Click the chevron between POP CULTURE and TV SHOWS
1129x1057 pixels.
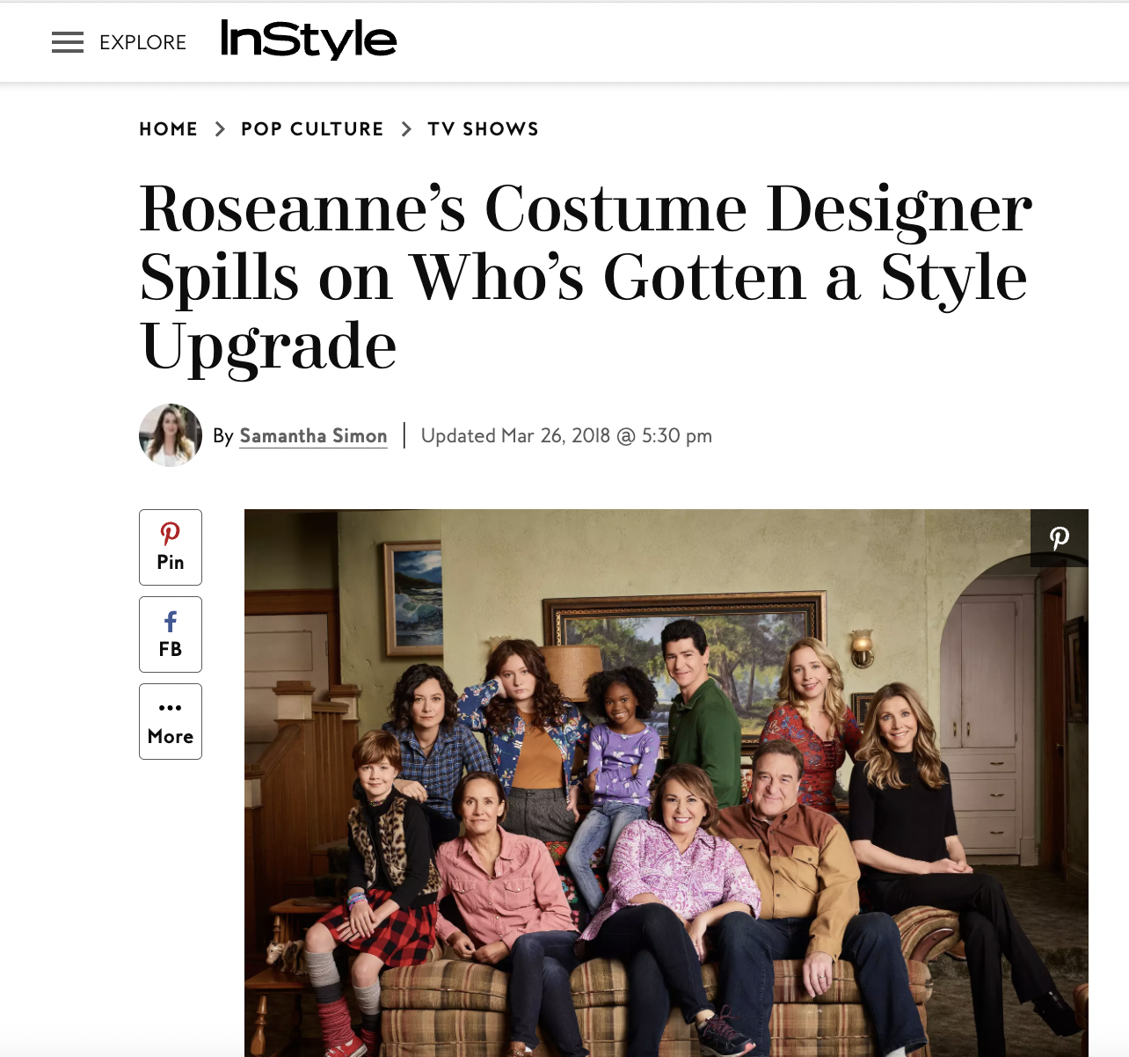pos(405,128)
